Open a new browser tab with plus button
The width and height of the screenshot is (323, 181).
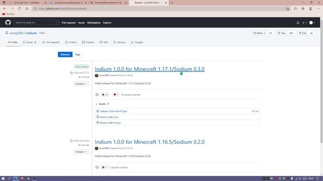(172, 3)
